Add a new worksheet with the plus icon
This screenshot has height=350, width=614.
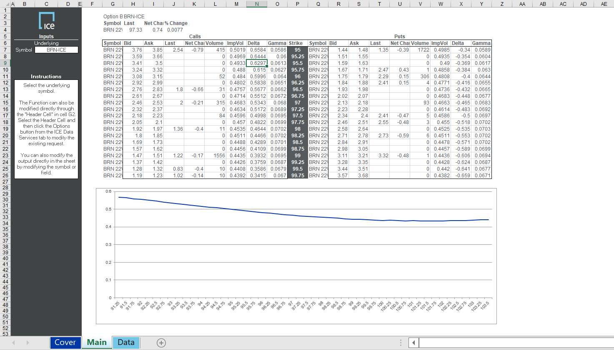pyautogui.click(x=161, y=343)
